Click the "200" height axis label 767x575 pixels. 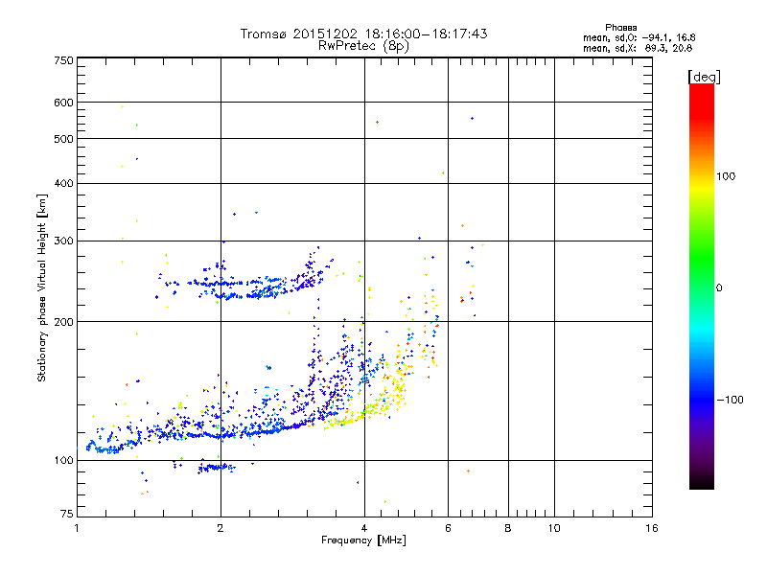[x=63, y=322]
